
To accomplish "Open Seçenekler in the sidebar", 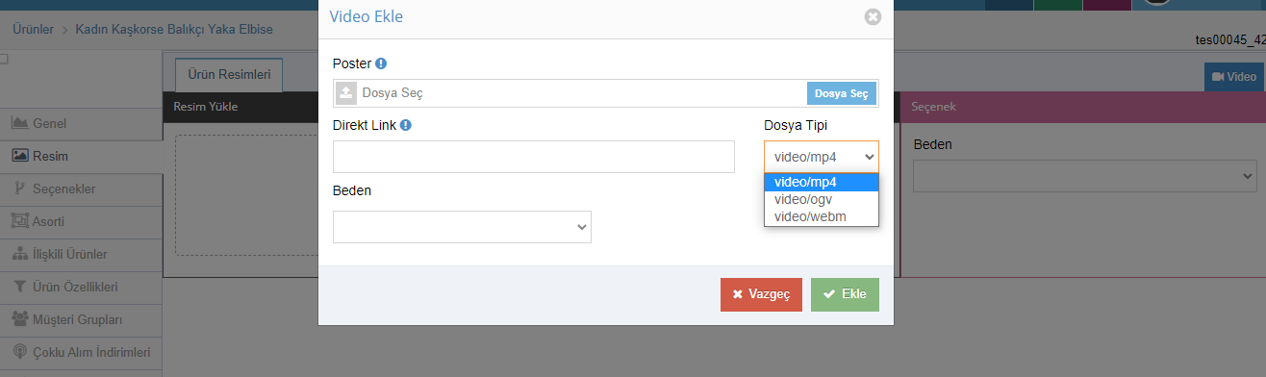I will tap(81, 188).
